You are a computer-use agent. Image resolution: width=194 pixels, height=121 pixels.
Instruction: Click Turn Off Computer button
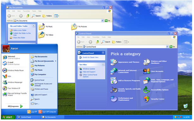(x=47, y=112)
